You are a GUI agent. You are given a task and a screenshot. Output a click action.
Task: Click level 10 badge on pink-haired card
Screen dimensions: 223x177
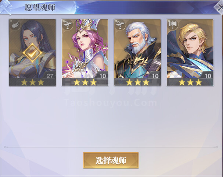102,76
